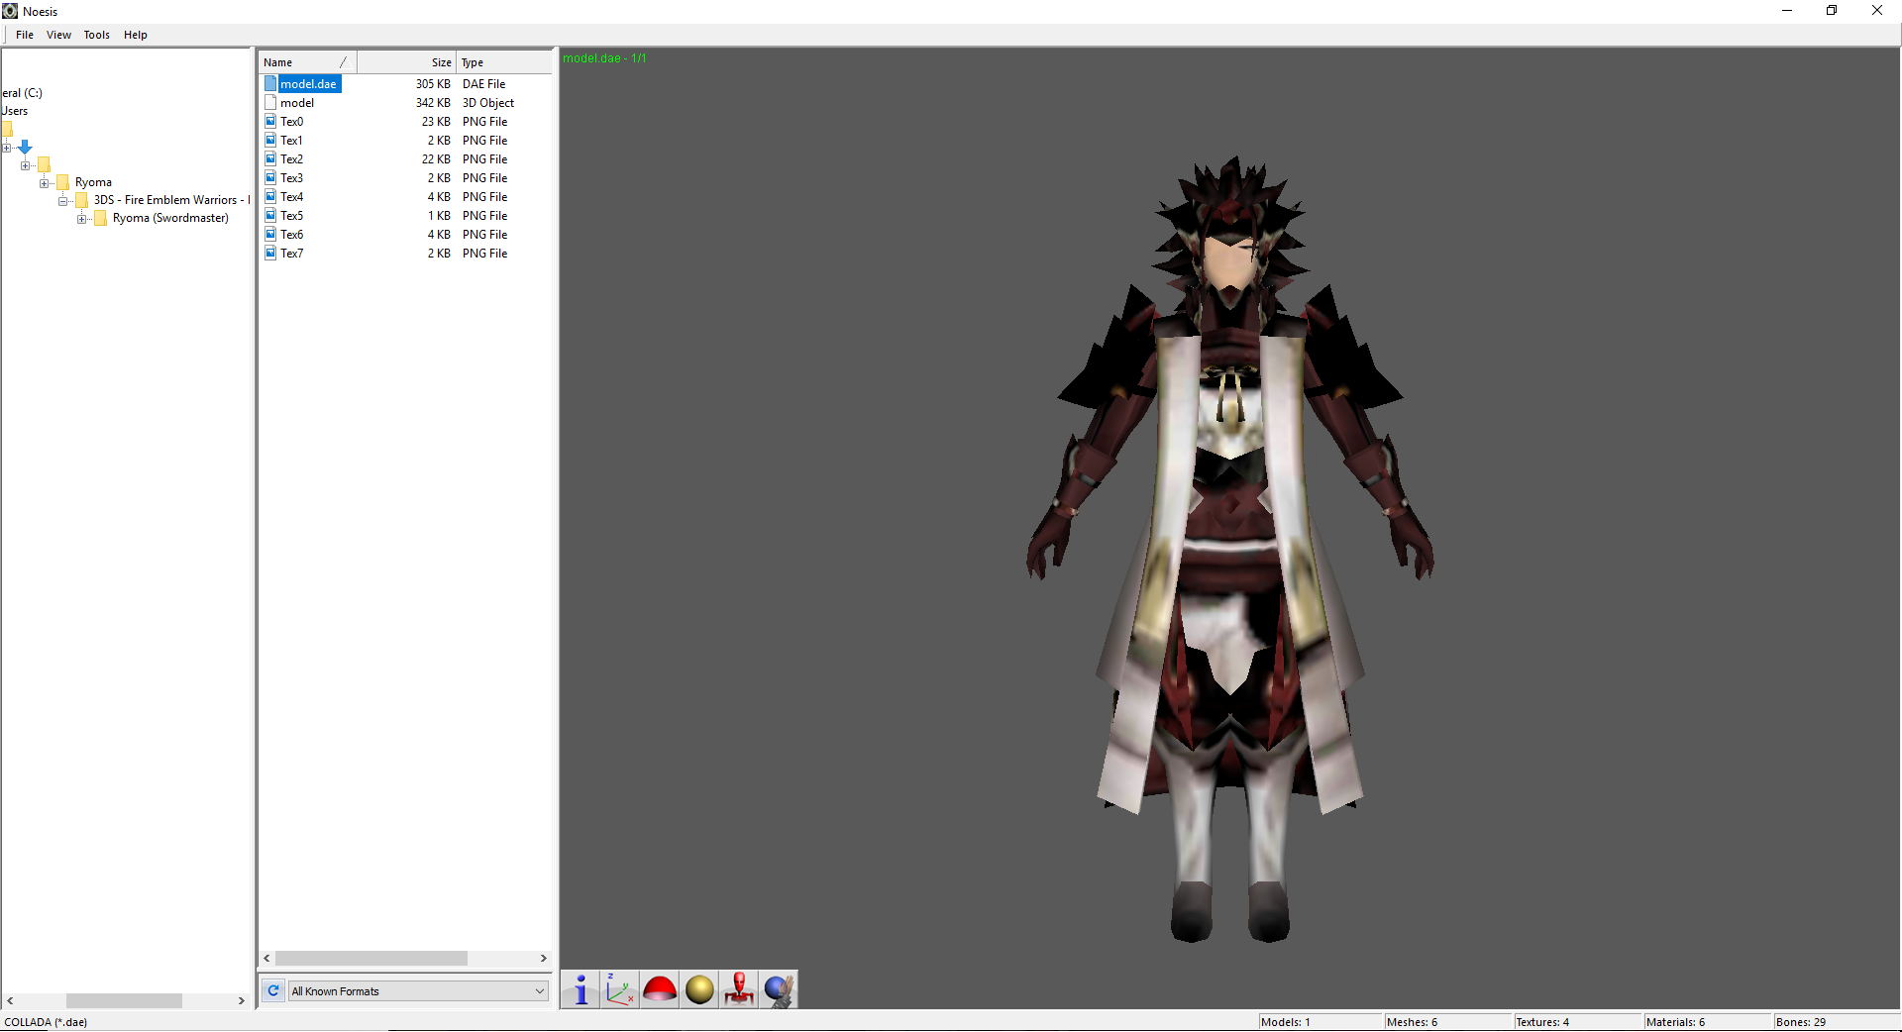Select the eral (C:) drive entry
Image resolution: width=1902 pixels, height=1032 pixels.
point(22,93)
